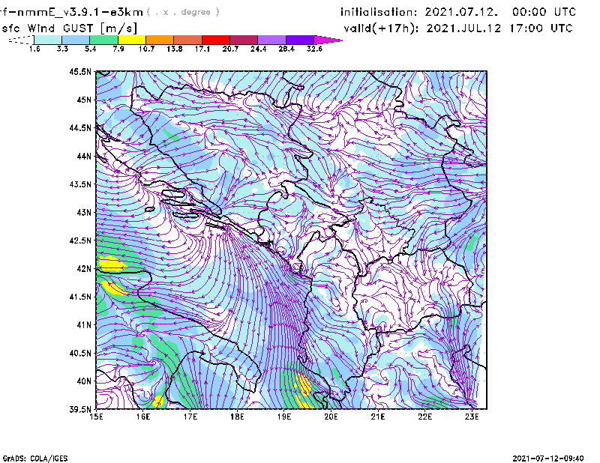
Task: Click the legend value 3.3
Action: (62, 49)
